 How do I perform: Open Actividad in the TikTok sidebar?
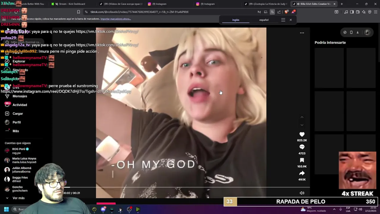20,105
